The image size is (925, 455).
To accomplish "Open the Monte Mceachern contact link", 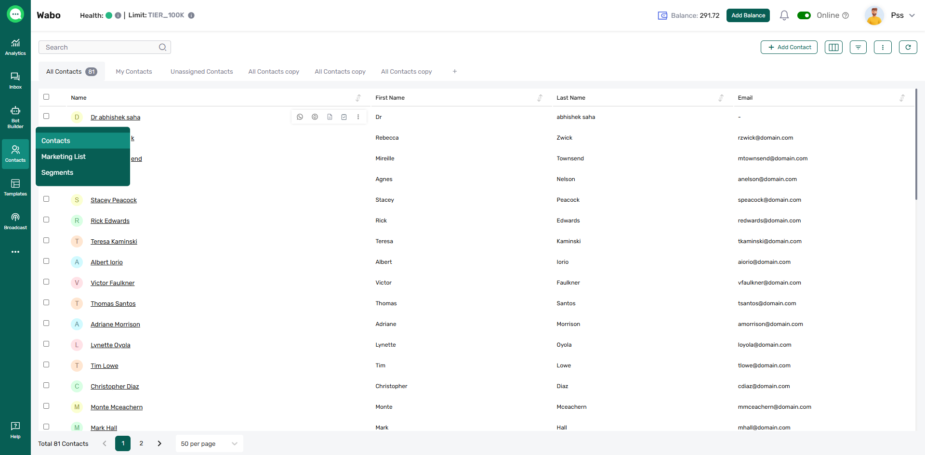I will point(117,407).
